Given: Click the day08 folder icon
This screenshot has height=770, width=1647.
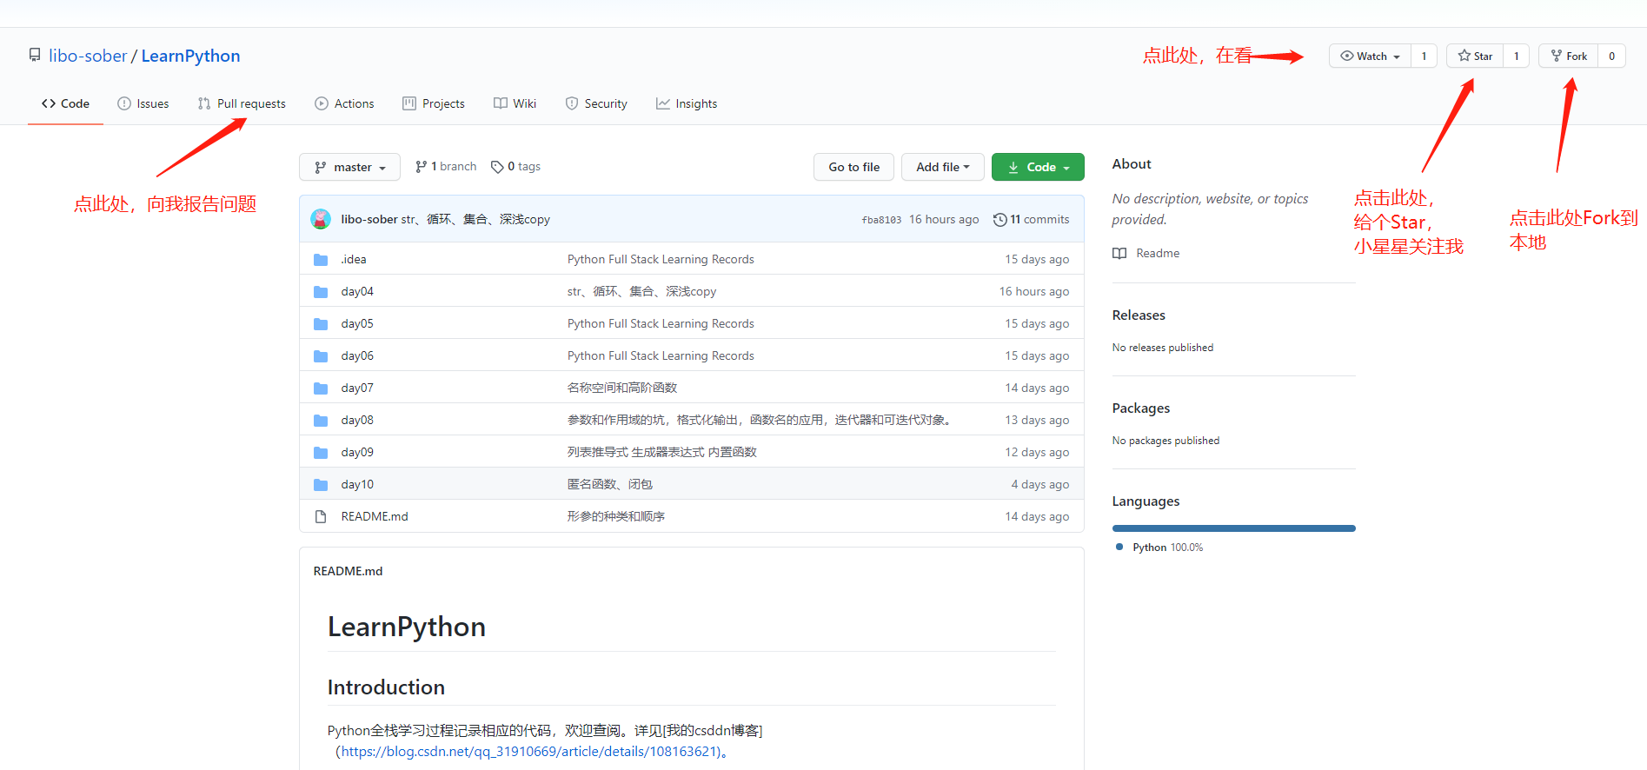Looking at the screenshot, I should point(321,421).
